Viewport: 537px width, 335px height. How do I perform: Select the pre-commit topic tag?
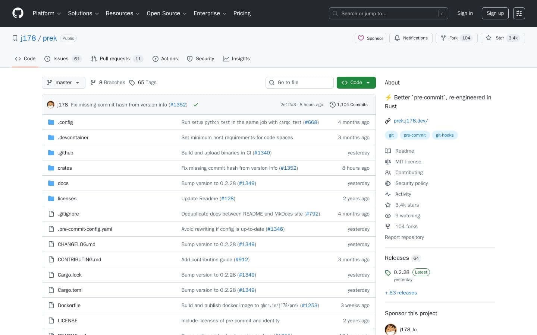(x=415, y=135)
